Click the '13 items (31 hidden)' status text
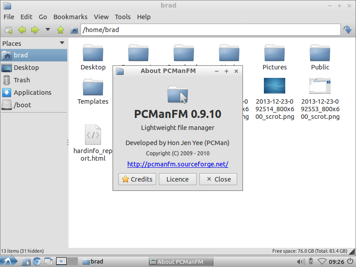Screen dimensions: 356x267 click(x=22, y=251)
